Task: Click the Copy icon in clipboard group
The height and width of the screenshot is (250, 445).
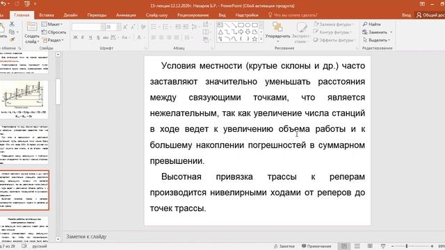Action: click(12, 32)
